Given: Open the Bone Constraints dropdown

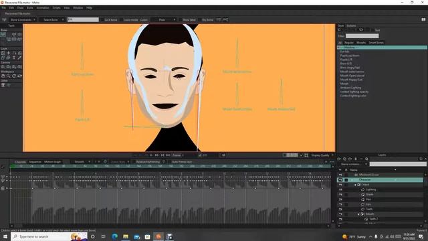Looking at the screenshot, I should [x=23, y=20].
